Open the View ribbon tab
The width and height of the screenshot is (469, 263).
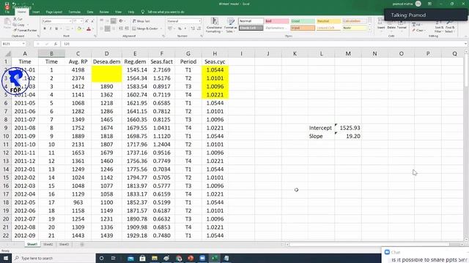(x=119, y=12)
